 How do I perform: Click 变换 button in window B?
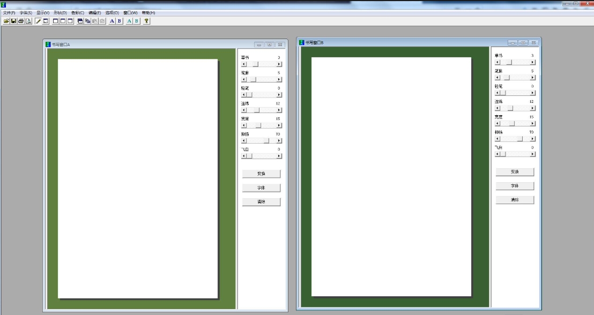pyautogui.click(x=515, y=172)
